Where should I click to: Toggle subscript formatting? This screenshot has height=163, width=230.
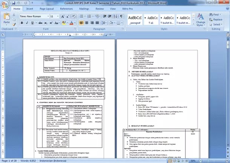point(46,23)
